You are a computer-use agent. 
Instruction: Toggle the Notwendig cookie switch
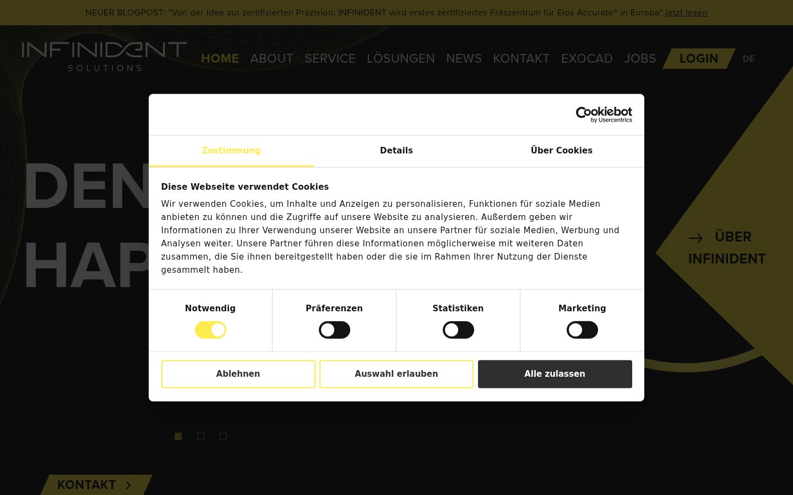pyautogui.click(x=210, y=330)
